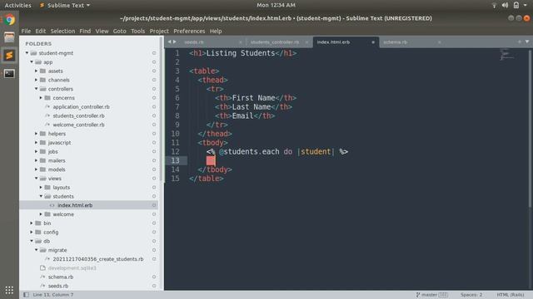
Task: Open the Show Applications grid
Action: (x=9, y=290)
